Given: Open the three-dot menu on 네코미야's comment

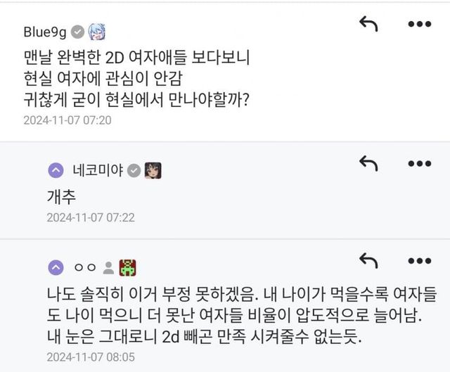Looking at the screenshot, I should coord(419,163).
